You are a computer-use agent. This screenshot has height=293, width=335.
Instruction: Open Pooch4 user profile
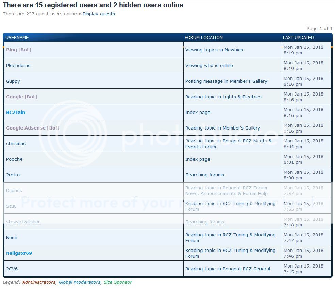(x=14, y=159)
